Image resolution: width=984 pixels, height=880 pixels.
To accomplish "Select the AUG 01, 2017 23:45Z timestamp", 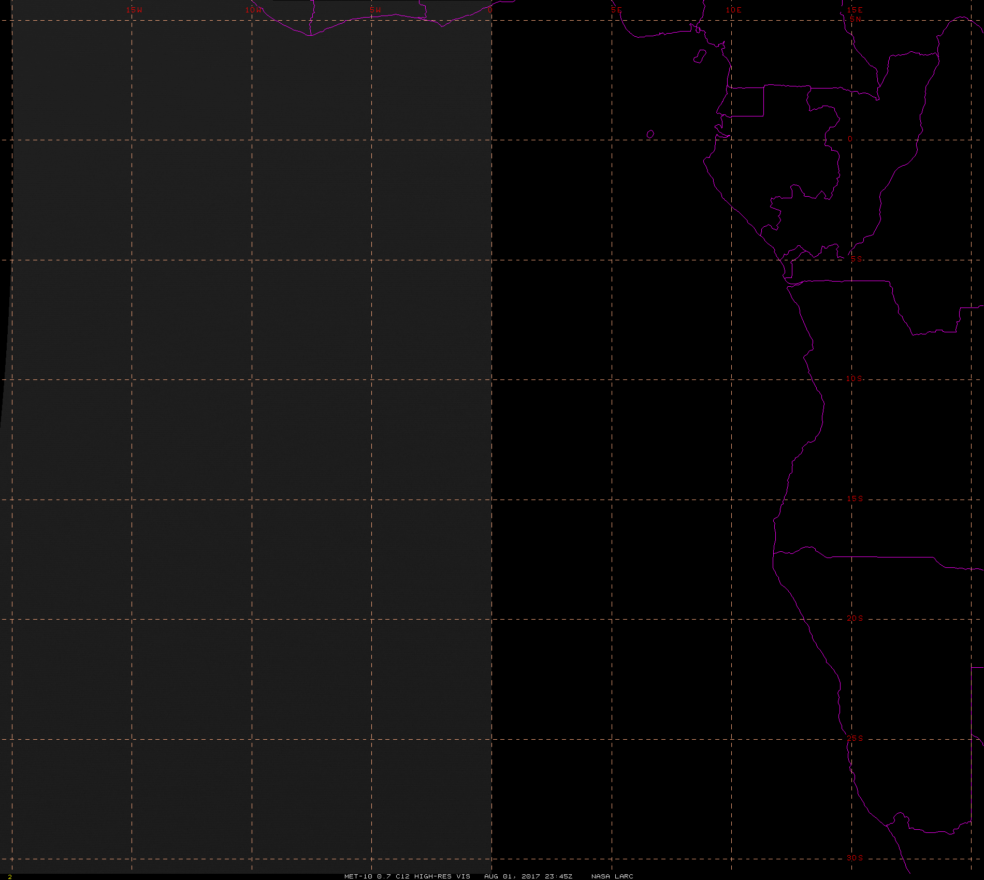I will [x=528, y=876].
